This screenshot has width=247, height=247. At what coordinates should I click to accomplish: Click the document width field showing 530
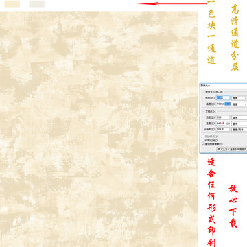coord(223,117)
